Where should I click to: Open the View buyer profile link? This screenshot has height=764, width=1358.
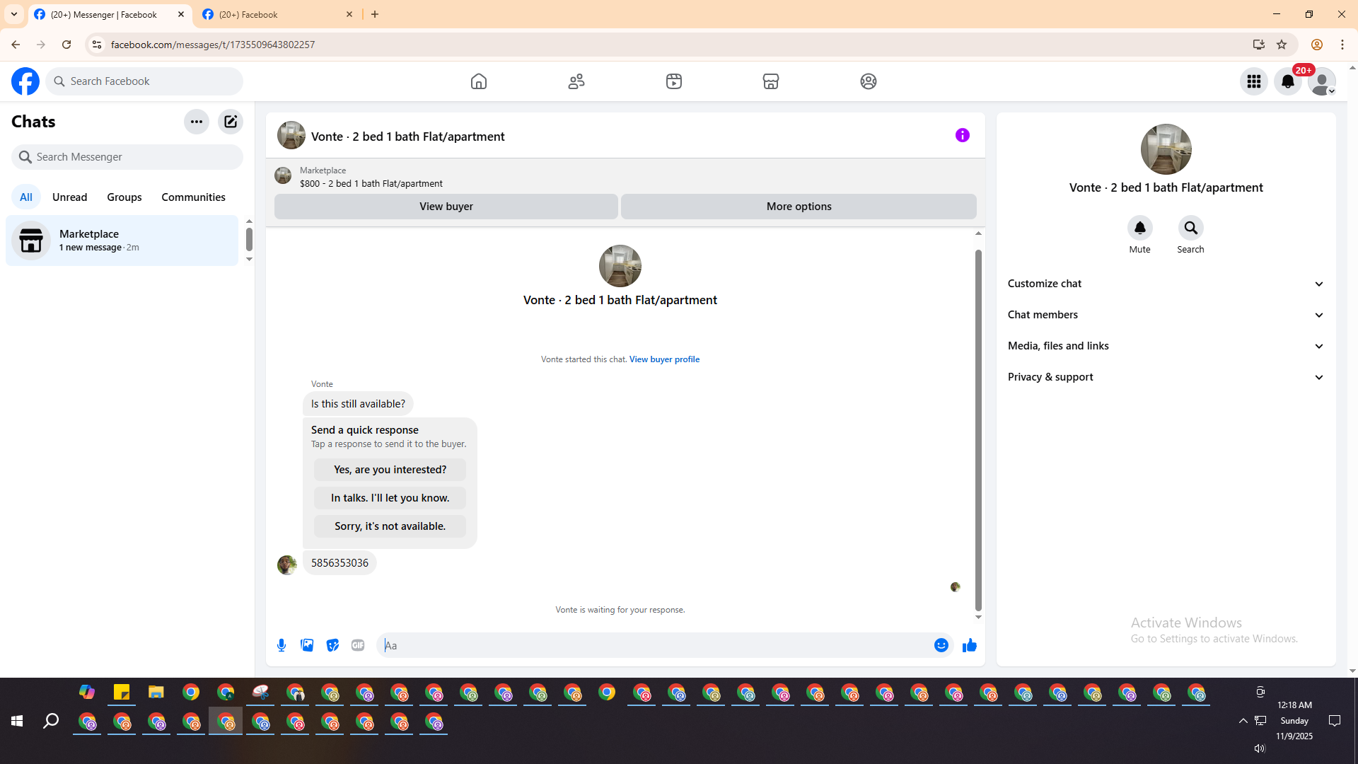tap(664, 359)
